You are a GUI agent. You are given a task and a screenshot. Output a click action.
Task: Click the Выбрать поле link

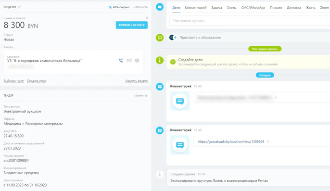[13, 81]
